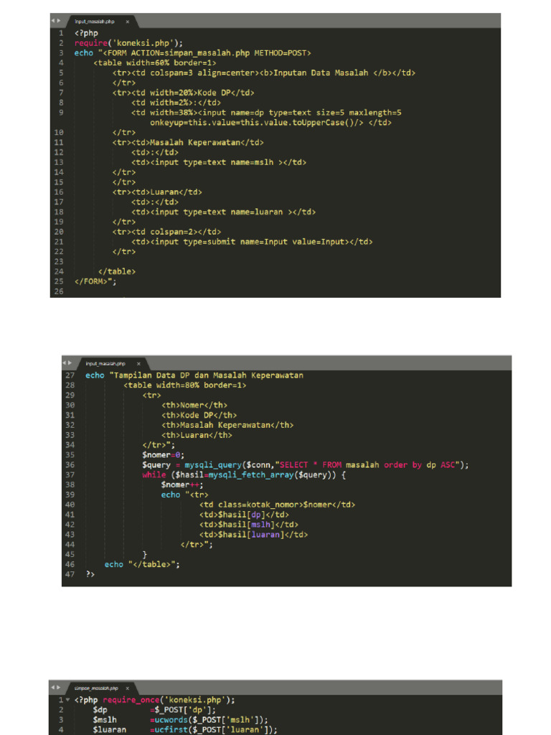Click echo Tampilan Data DP line 27
Viewport: 551px width, 735px height.
(194, 375)
